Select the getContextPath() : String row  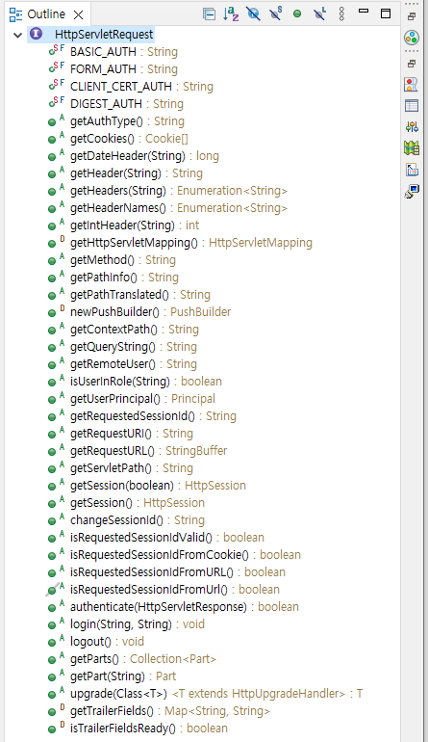[124, 330]
